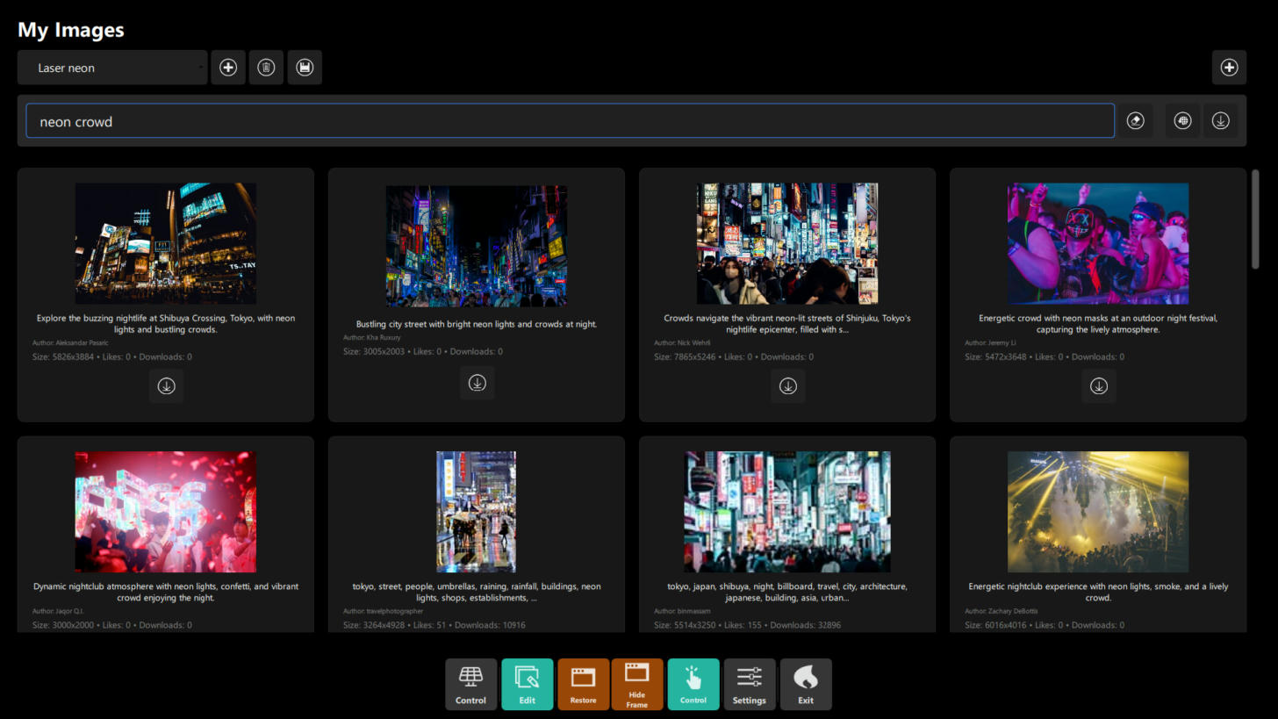
Task: Click the text 'Author: Aleksandar Pasaric'
Action: 70,343
